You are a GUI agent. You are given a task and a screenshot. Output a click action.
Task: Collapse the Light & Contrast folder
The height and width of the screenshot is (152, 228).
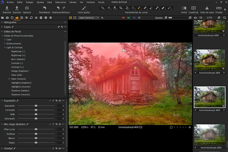(5, 48)
